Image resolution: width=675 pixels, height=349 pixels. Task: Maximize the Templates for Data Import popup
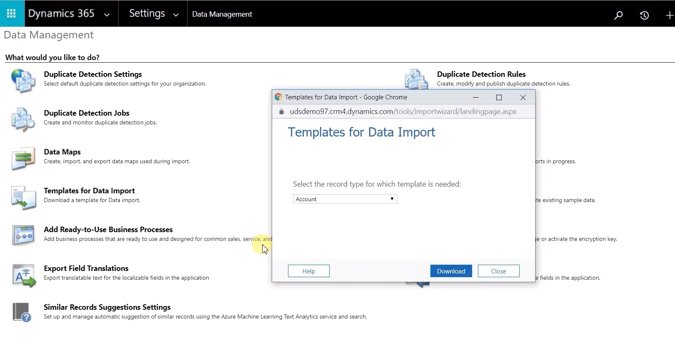tap(499, 97)
